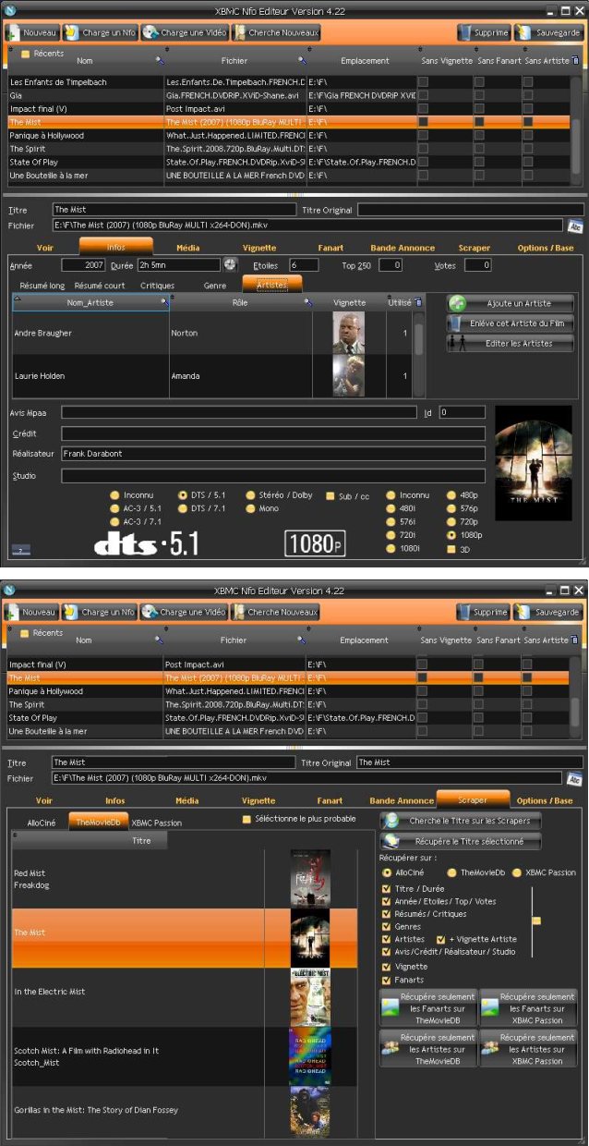This screenshot has width=589, height=1146.
Task: Click Charge une Vidéo in bottom window
Action: (x=184, y=612)
